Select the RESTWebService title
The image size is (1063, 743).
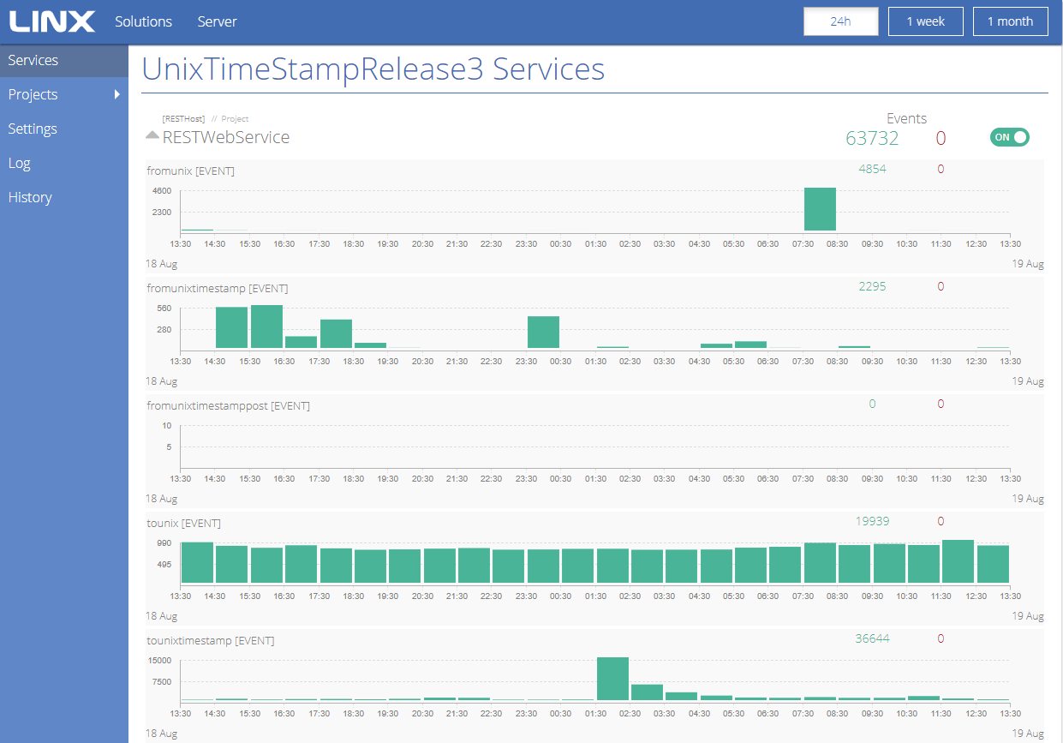(226, 137)
